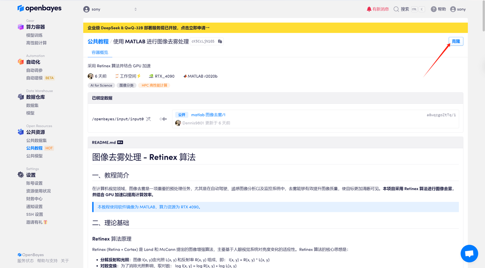The width and height of the screenshot is (485, 268).
Task: Open 公共模型 in the sidebar
Action: coord(34,156)
